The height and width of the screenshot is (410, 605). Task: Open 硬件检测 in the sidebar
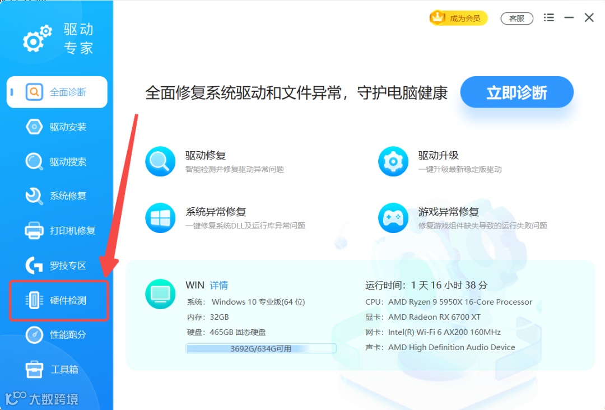click(59, 300)
